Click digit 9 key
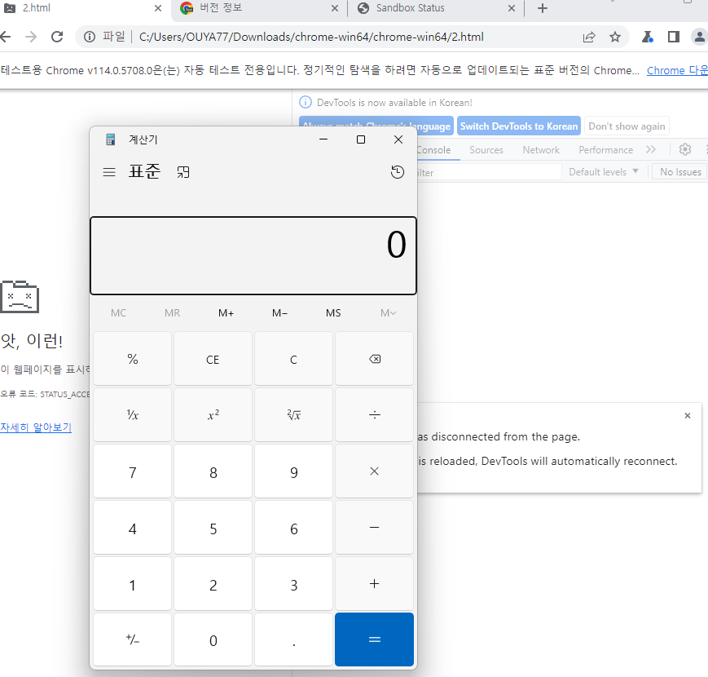Image resolution: width=708 pixels, height=677 pixels. pos(293,471)
